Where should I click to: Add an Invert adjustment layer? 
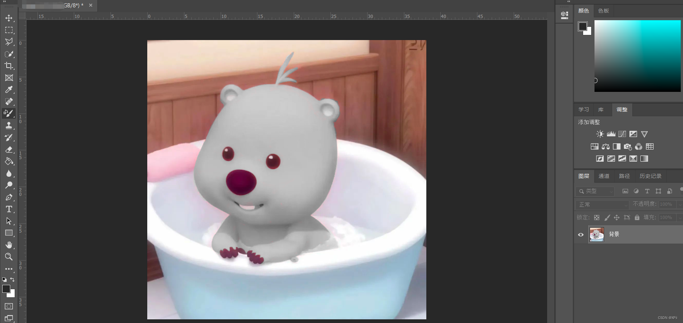point(600,159)
